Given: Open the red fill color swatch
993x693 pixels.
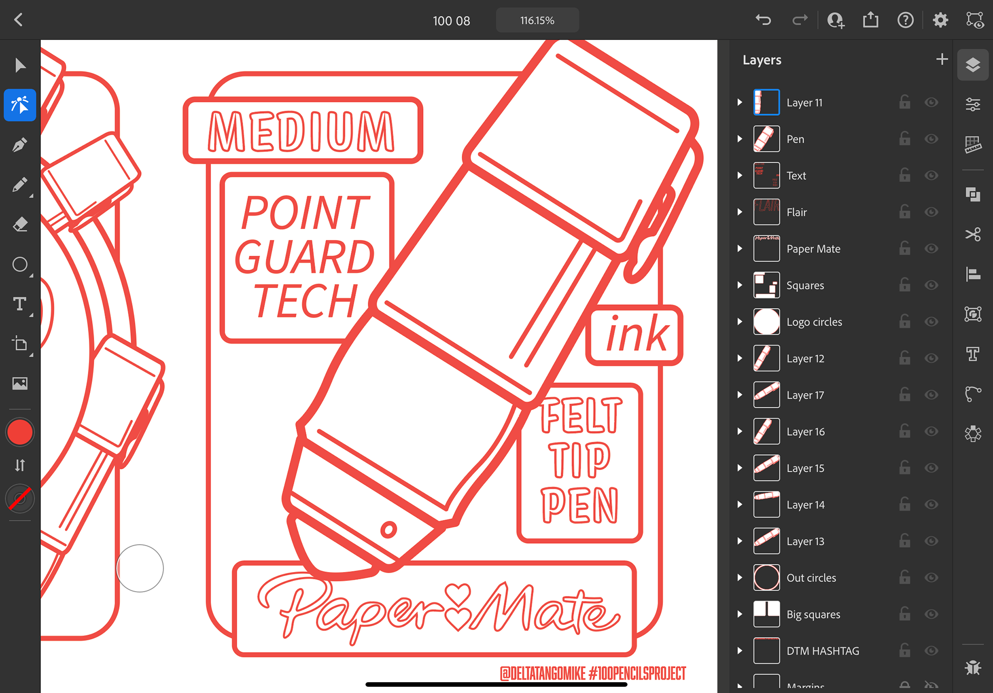Looking at the screenshot, I should tap(20, 432).
